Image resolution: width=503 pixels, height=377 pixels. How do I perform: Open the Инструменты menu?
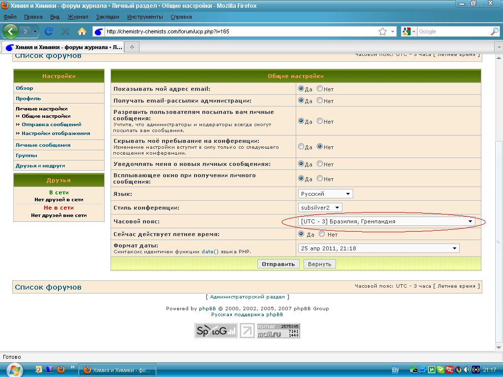144,17
